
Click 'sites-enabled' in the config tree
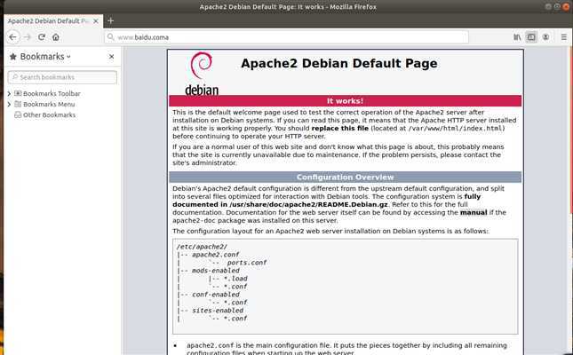(218, 311)
